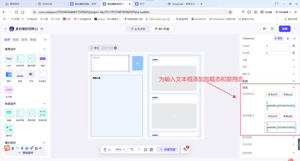Viewport: 300px width, 161px height.
Task: Open the zoom level 49% dropdown
Action: [121, 150]
